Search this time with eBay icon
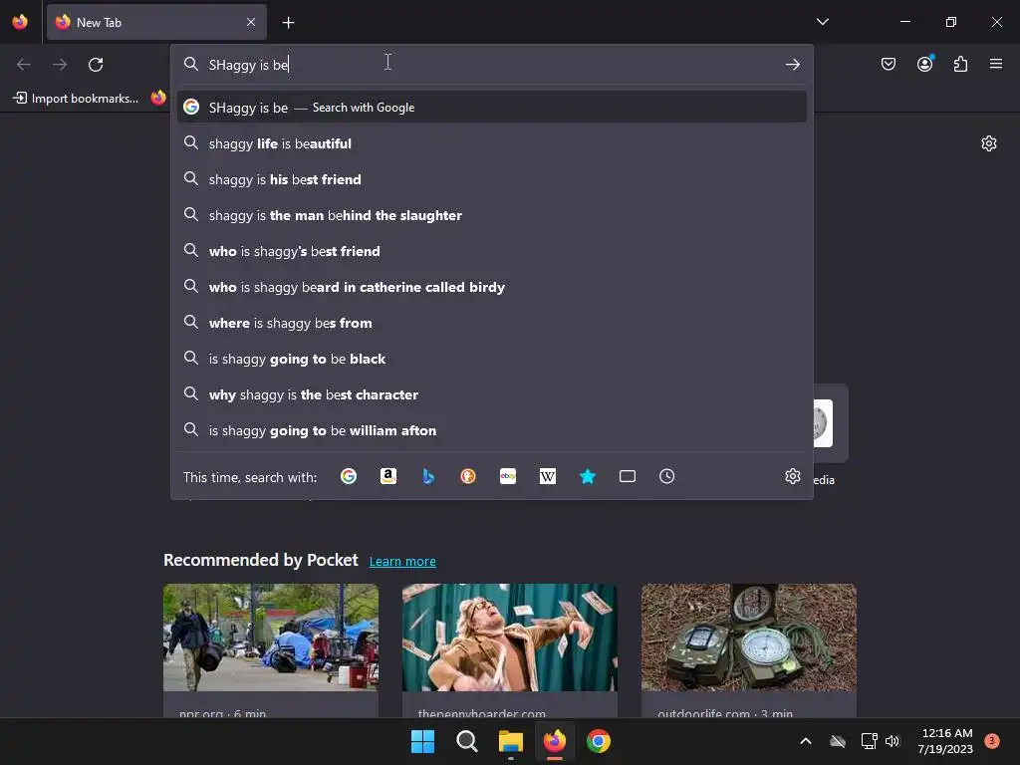This screenshot has width=1020, height=765. click(508, 476)
